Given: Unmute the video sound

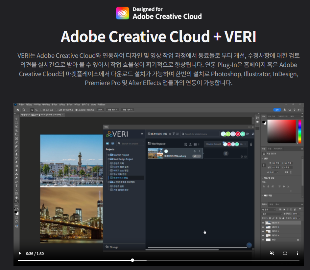Looking at the screenshot, I should [x=272, y=253].
